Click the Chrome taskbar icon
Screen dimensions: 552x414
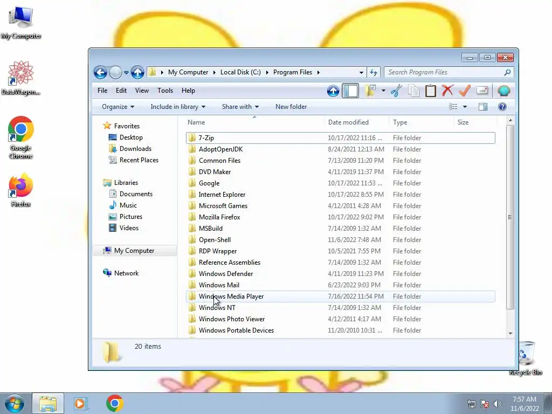[x=114, y=403]
